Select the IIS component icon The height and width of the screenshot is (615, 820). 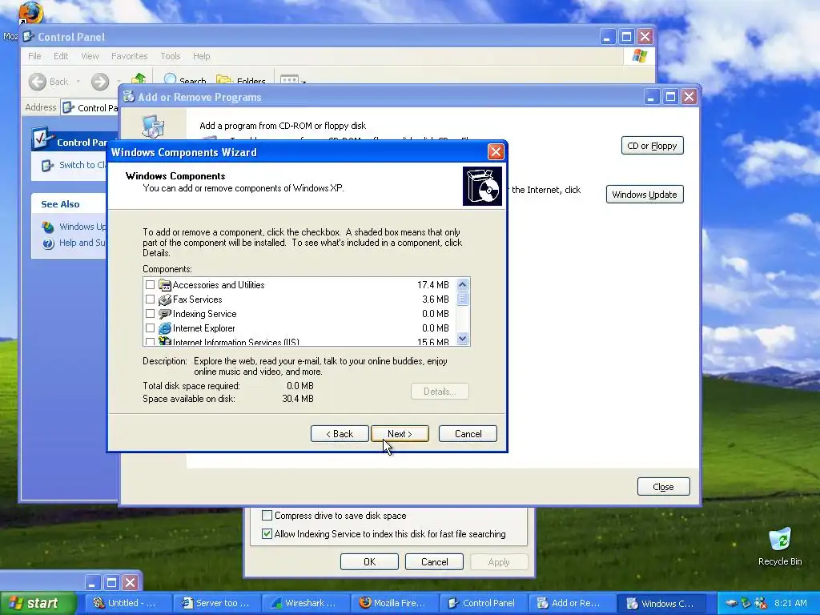click(165, 341)
